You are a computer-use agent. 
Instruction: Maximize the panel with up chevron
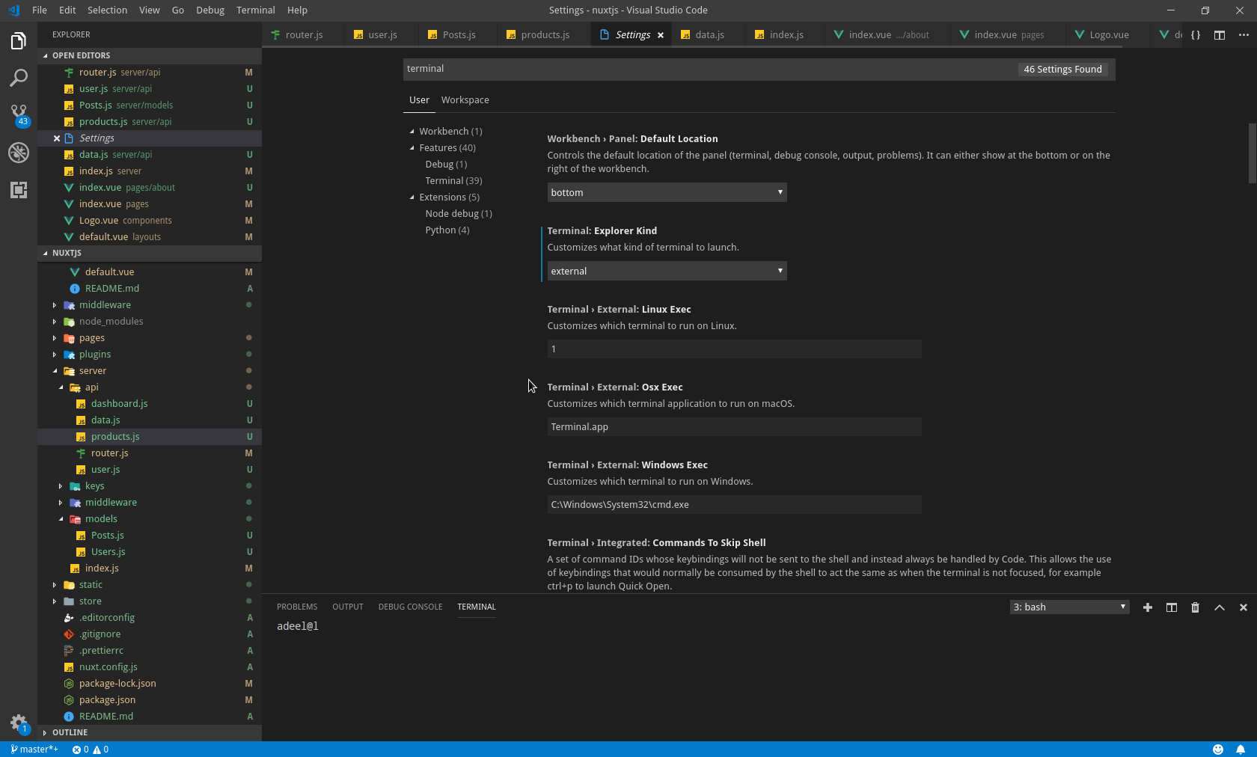coord(1220,607)
